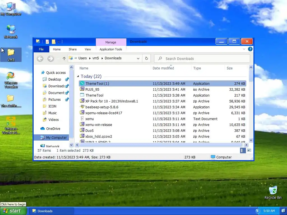Switch to the Share ribbon tab
The height and width of the screenshot is (215, 287).
73,49
